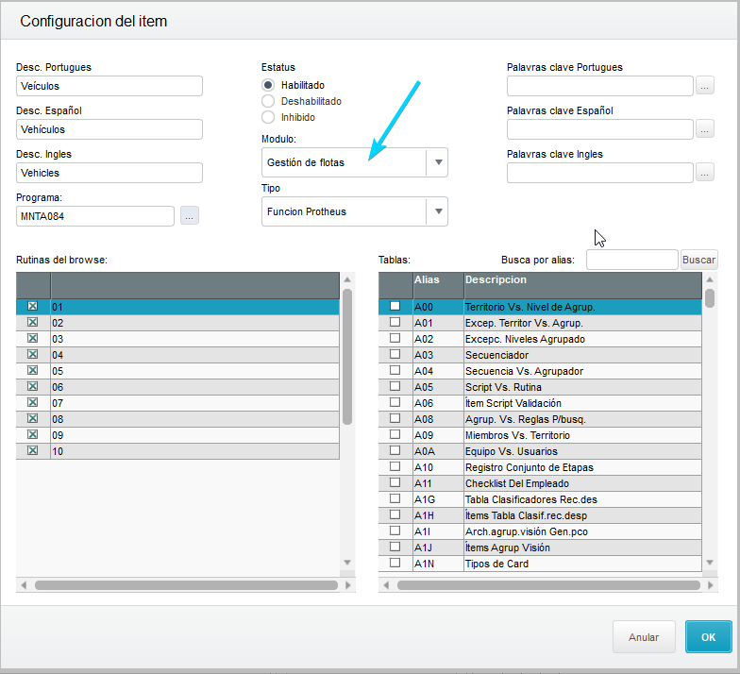
Task: Click the Programa field with MNTA084
Action: point(95,216)
